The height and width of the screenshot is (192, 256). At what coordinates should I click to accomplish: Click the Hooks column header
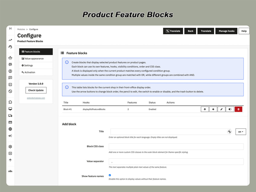pos(86,102)
